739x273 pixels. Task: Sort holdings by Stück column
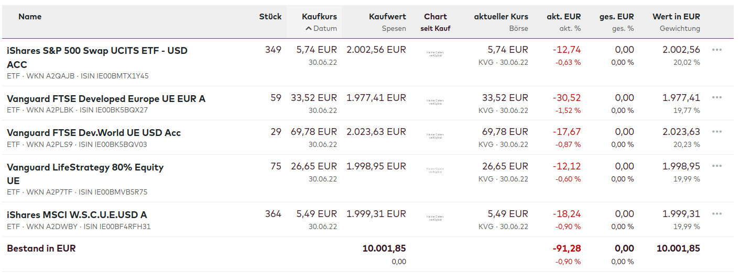coord(270,17)
